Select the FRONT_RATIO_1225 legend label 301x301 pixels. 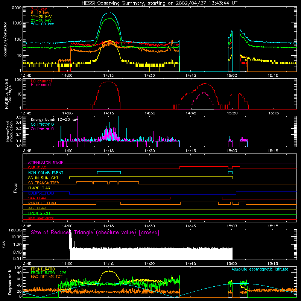pyautogui.click(x=49, y=273)
